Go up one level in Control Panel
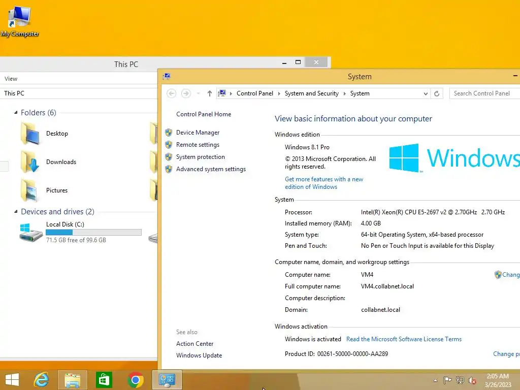 pos(210,93)
